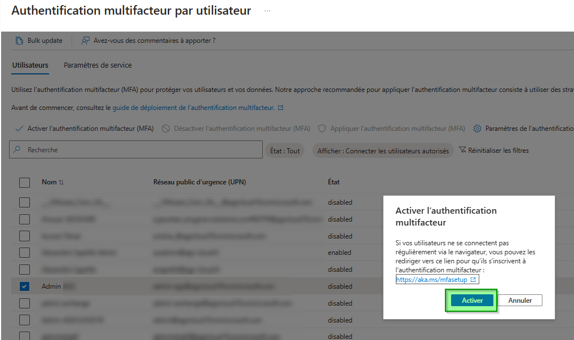The width and height of the screenshot is (574, 340).
Task: Toggle the select-all checkbox in the table header
Action: [24, 182]
